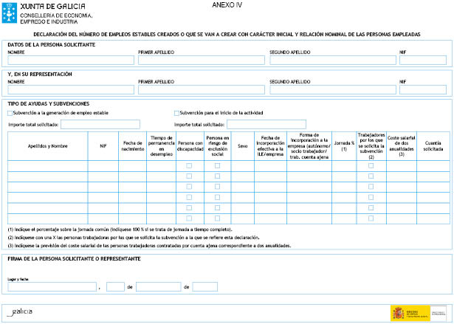Focus the representative's NIF field
The width and height of the screenshot is (454, 324).
pyautogui.click(x=422, y=90)
